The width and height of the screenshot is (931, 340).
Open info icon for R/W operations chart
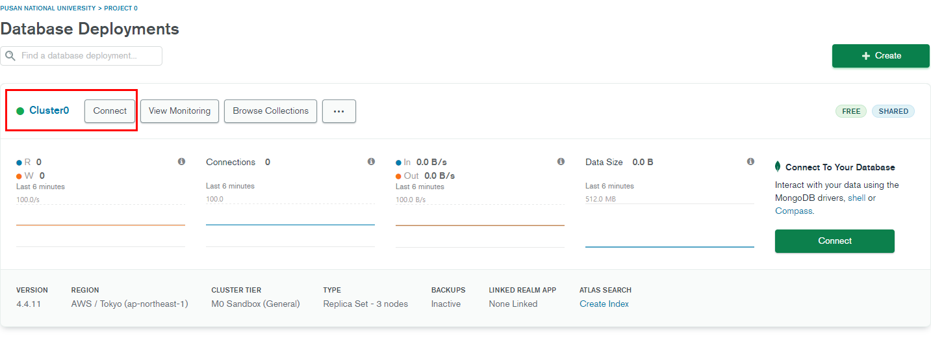click(181, 161)
